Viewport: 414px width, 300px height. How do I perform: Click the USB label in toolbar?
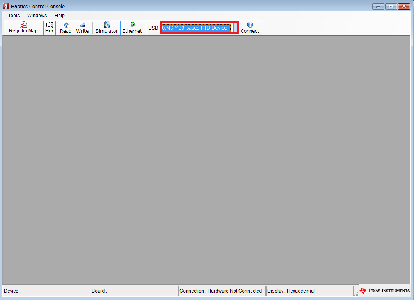click(153, 28)
